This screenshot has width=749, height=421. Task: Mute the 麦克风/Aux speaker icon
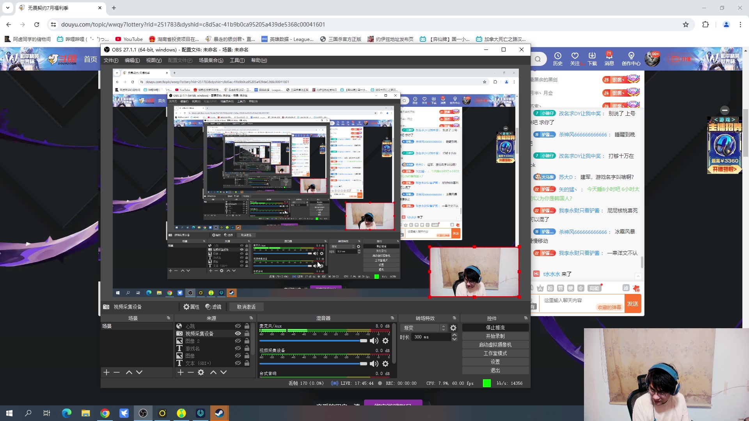coord(374,341)
